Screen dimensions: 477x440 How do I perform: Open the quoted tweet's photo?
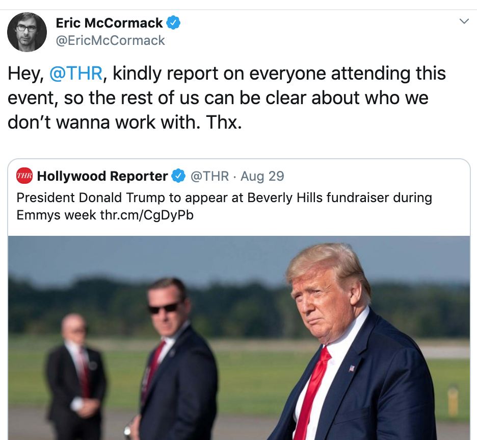[x=239, y=337]
